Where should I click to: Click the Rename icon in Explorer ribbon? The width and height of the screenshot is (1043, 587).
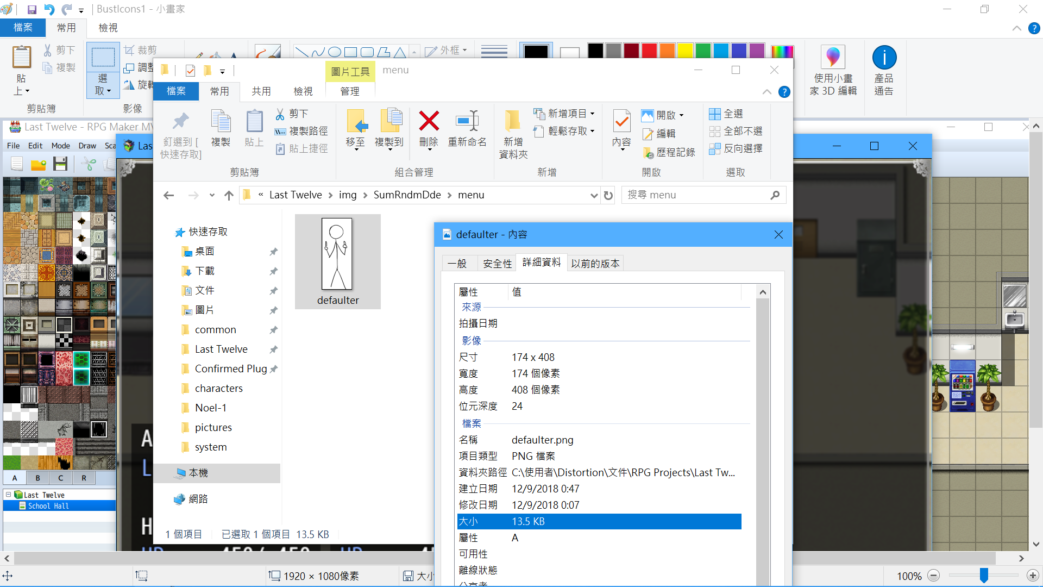click(467, 121)
